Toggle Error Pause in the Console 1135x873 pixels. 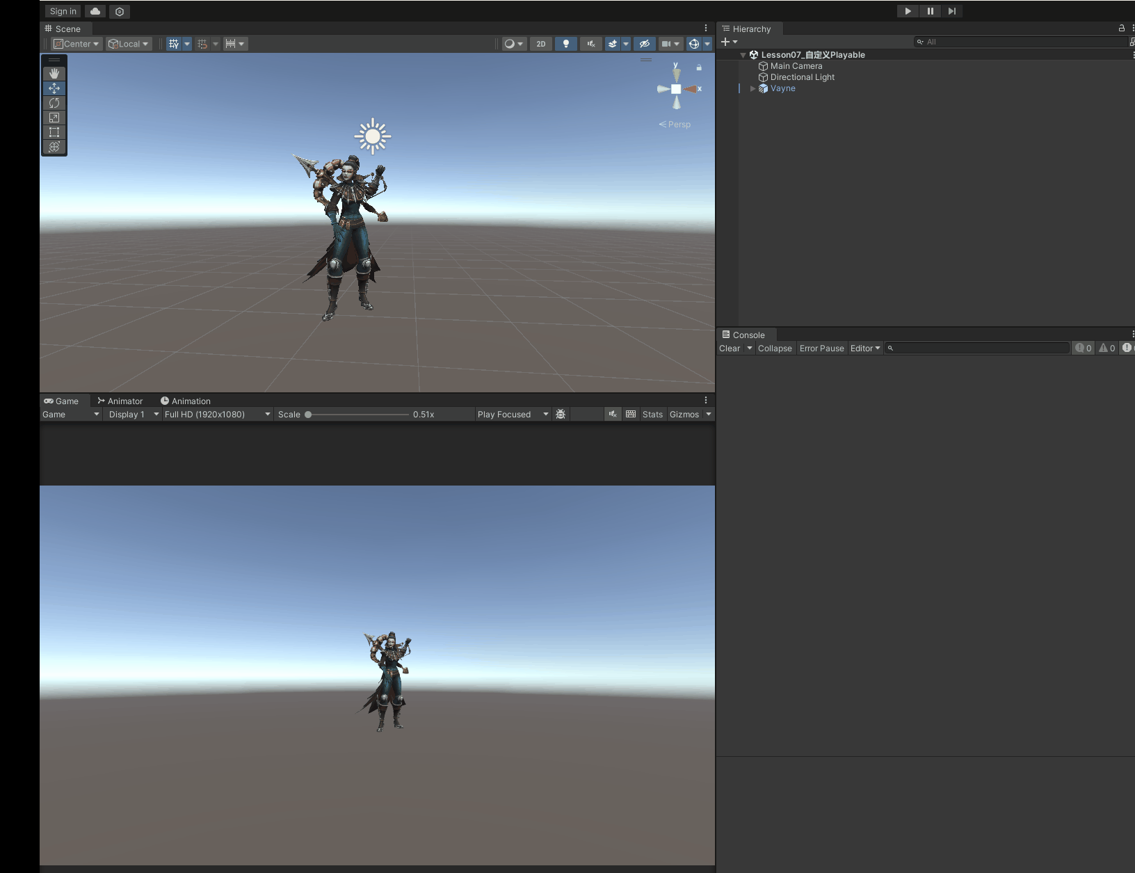point(821,349)
